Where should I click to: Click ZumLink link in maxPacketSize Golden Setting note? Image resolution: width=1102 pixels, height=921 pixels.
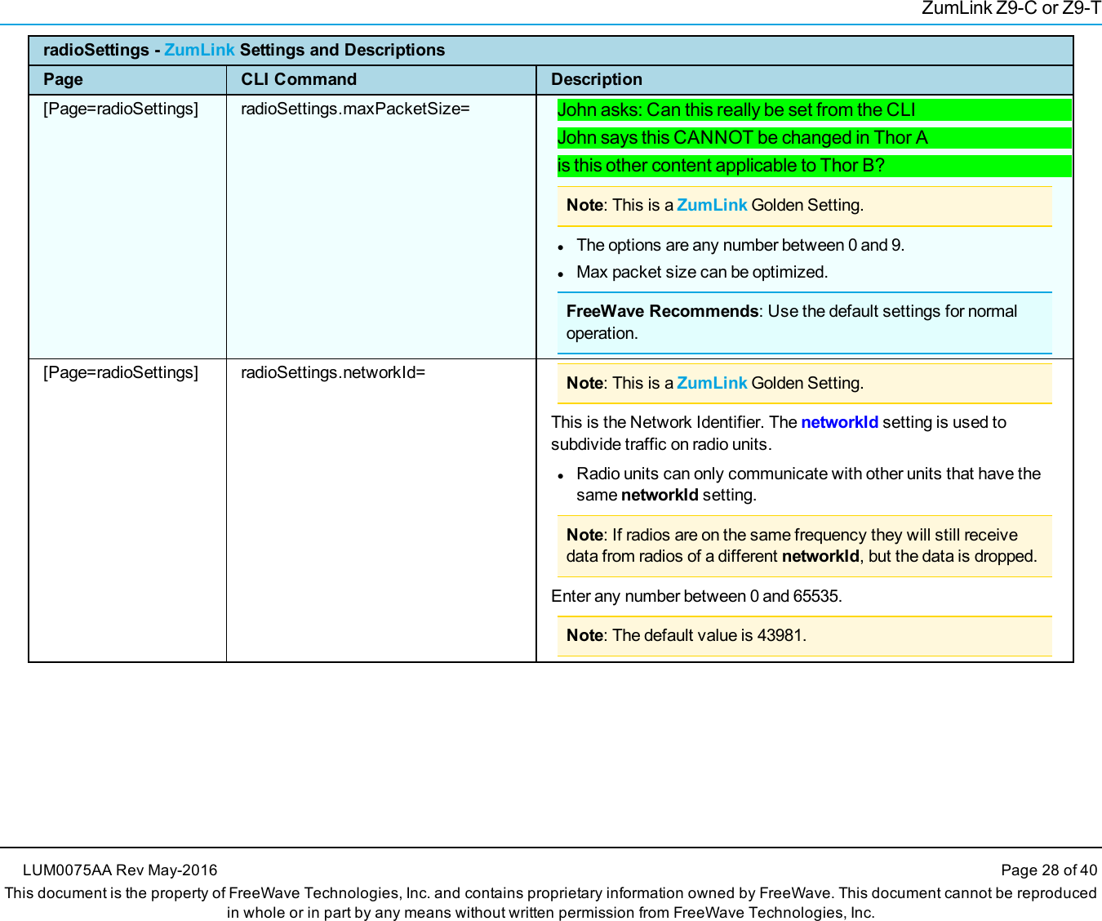point(712,205)
